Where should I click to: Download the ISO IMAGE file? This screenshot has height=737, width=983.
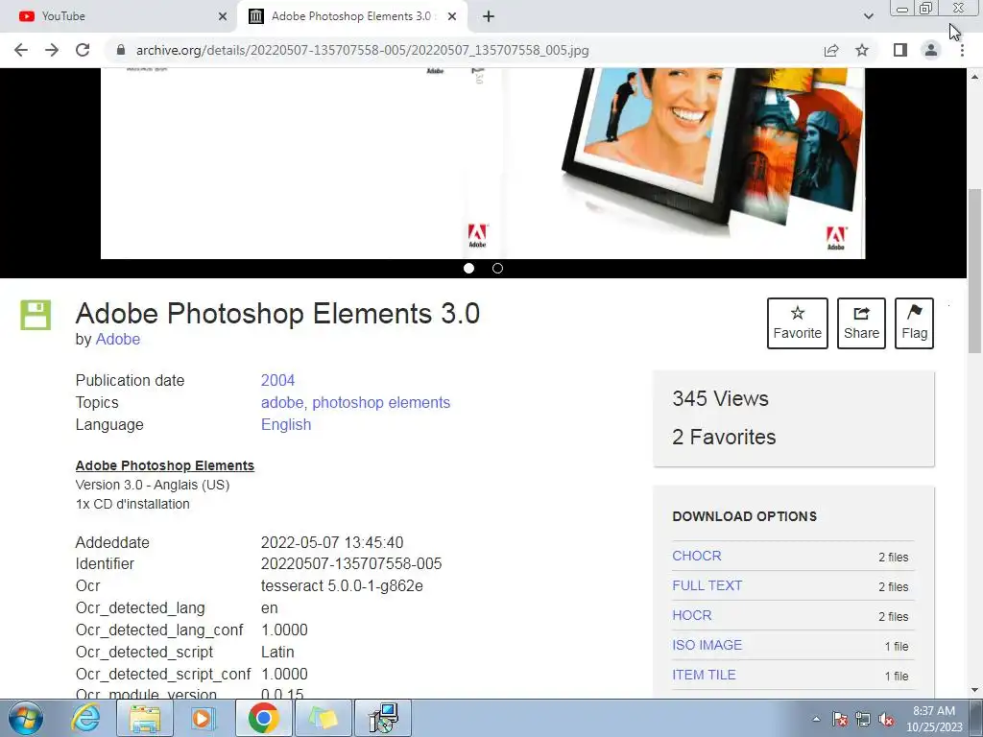tap(707, 645)
